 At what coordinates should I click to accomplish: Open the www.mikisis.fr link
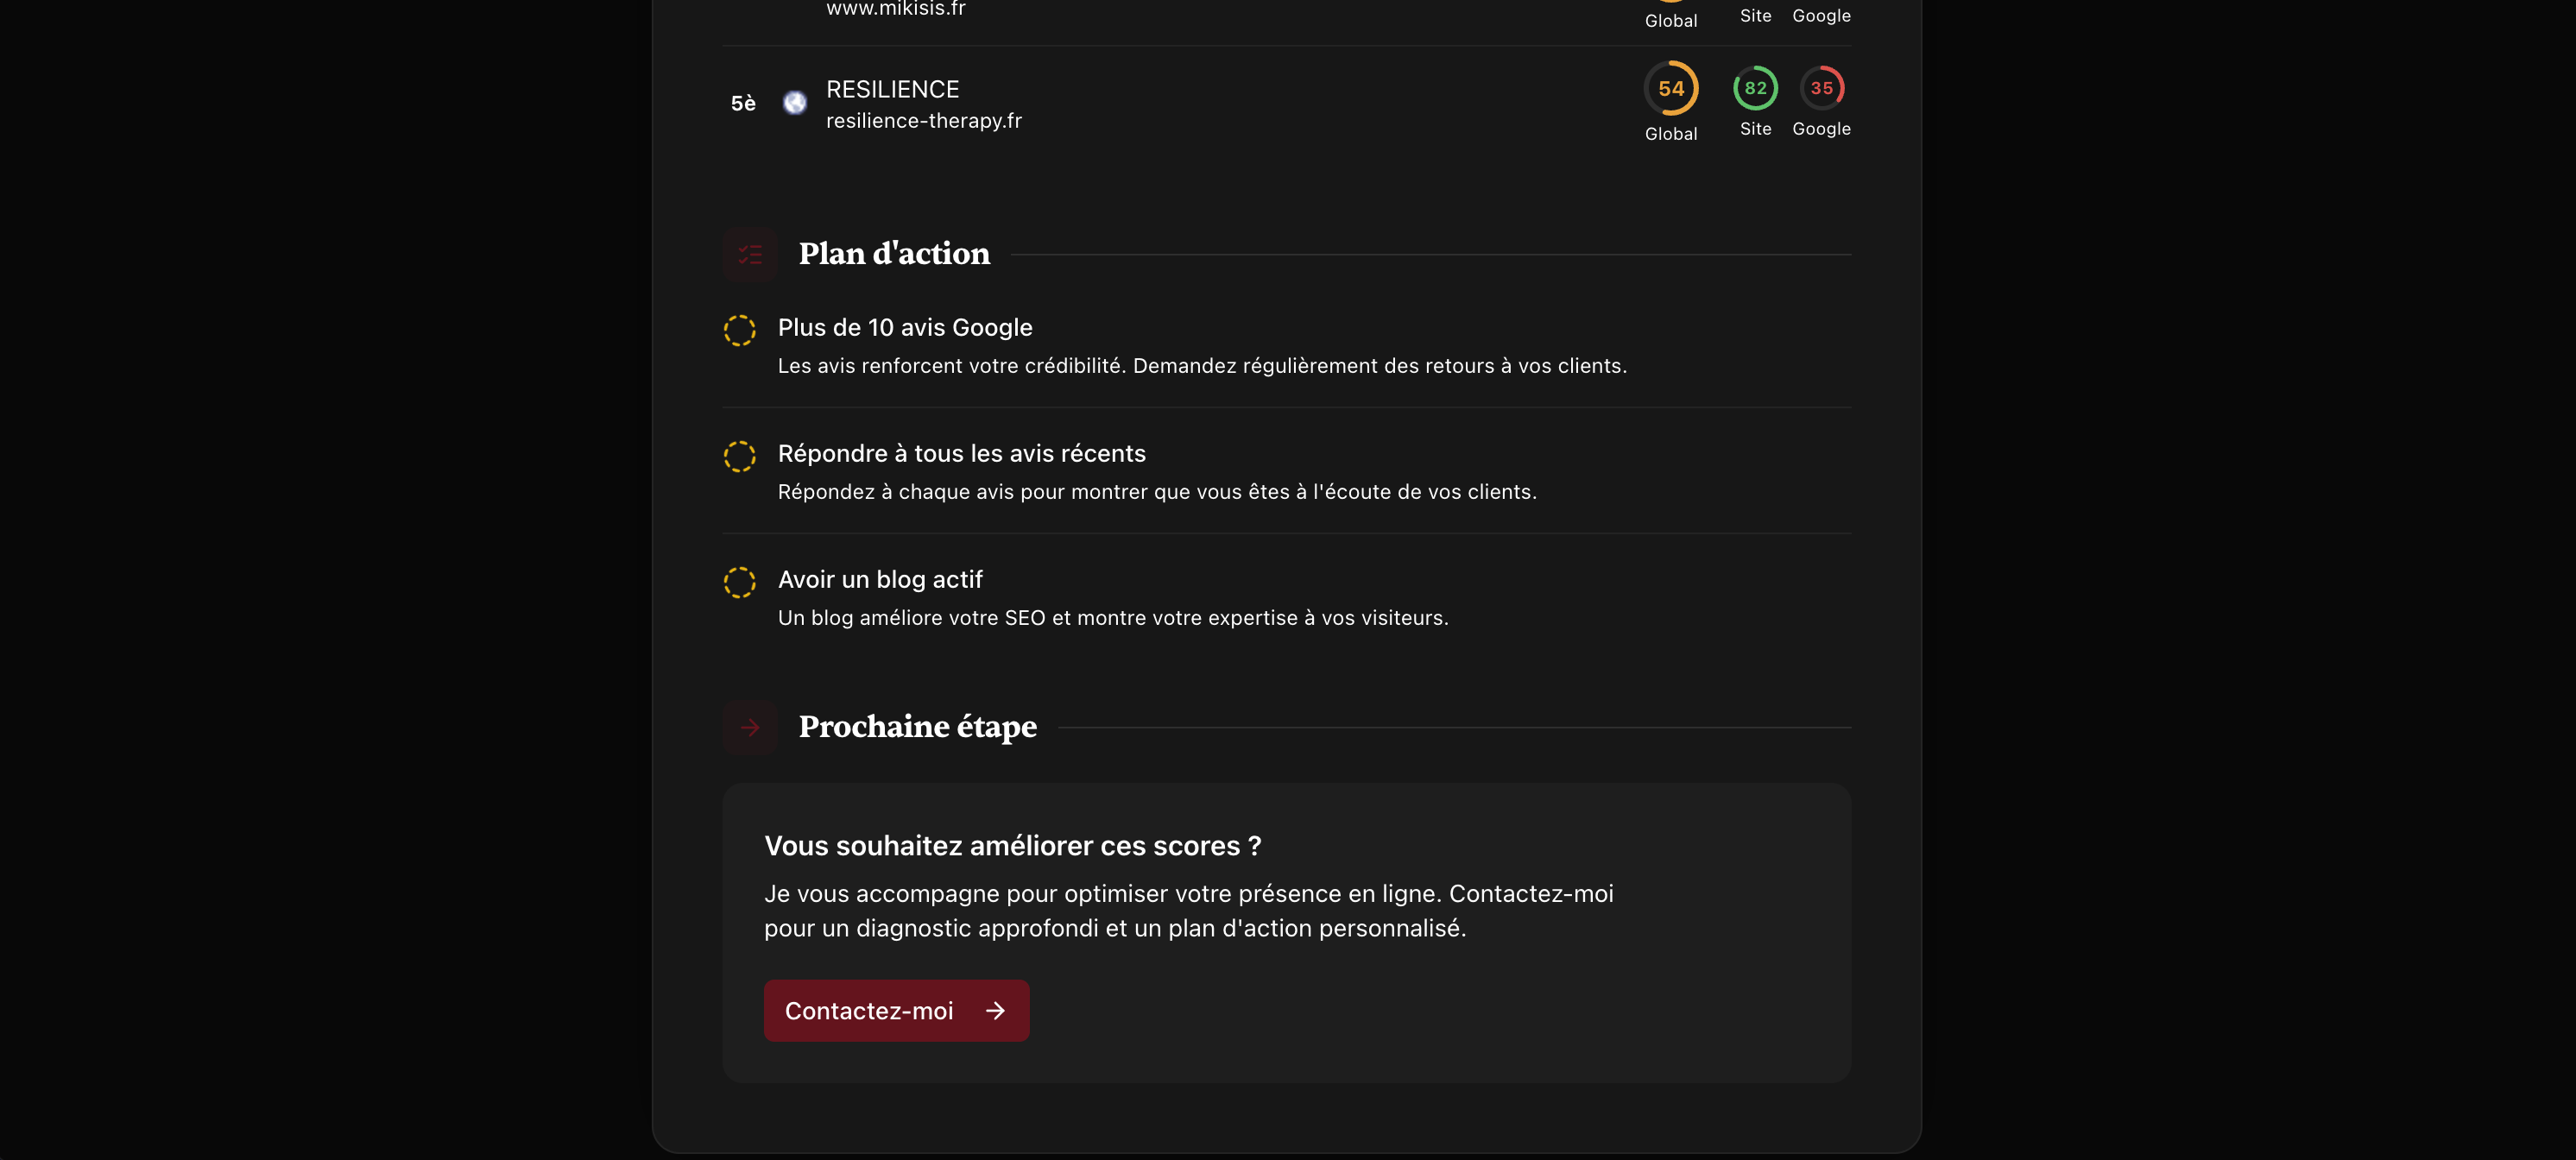[x=895, y=9]
